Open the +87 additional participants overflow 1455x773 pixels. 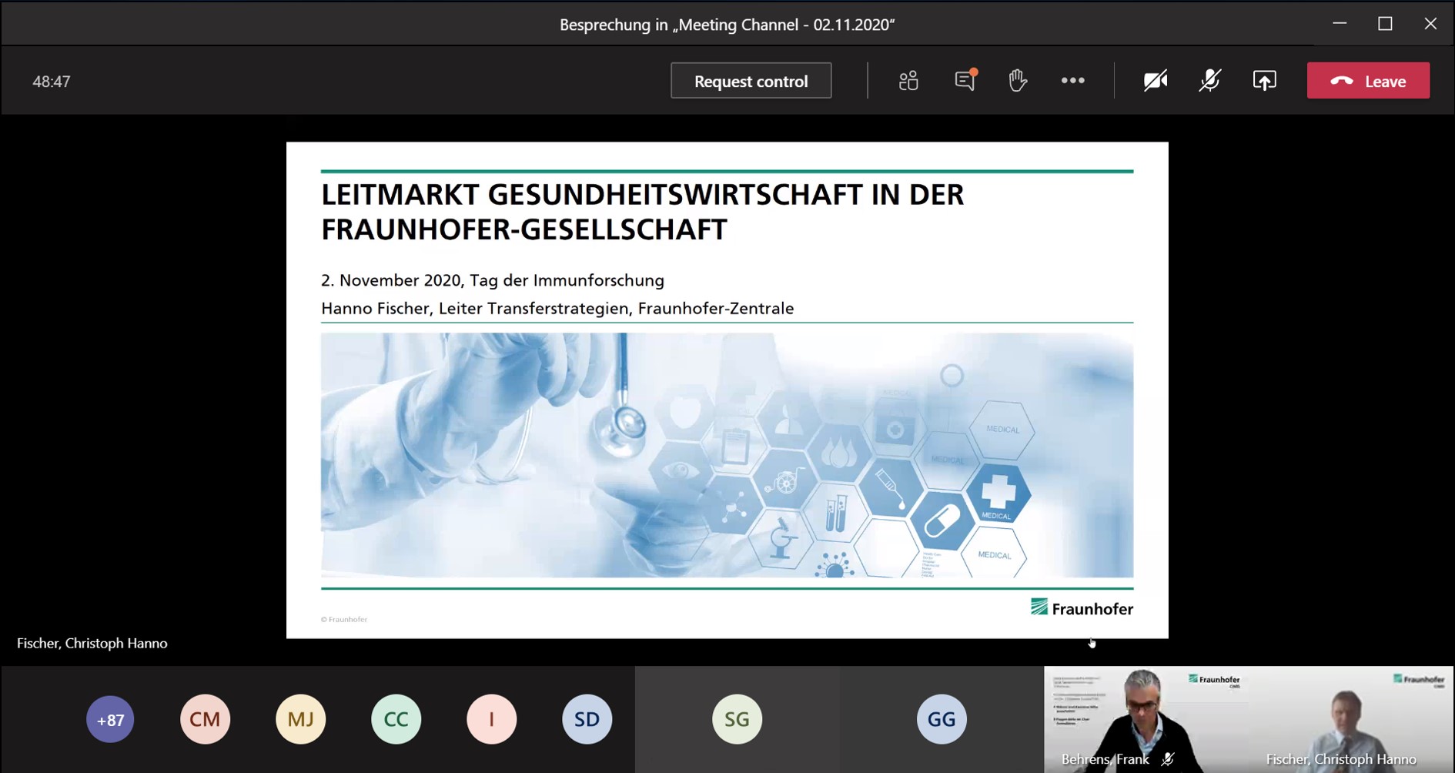(110, 719)
